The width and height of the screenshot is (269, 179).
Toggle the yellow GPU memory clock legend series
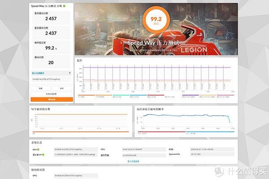pyautogui.click(x=208, y=96)
